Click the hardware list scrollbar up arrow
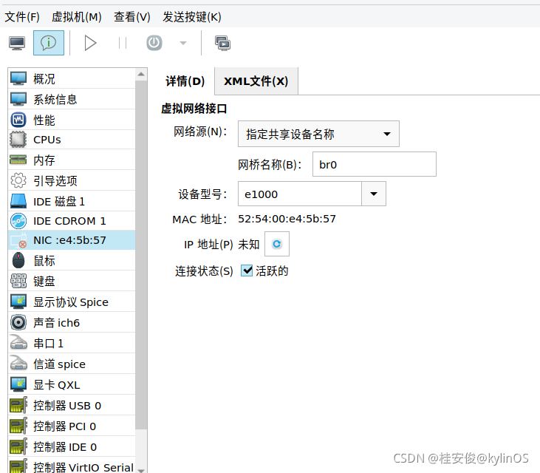The image size is (540, 473). coord(141,74)
